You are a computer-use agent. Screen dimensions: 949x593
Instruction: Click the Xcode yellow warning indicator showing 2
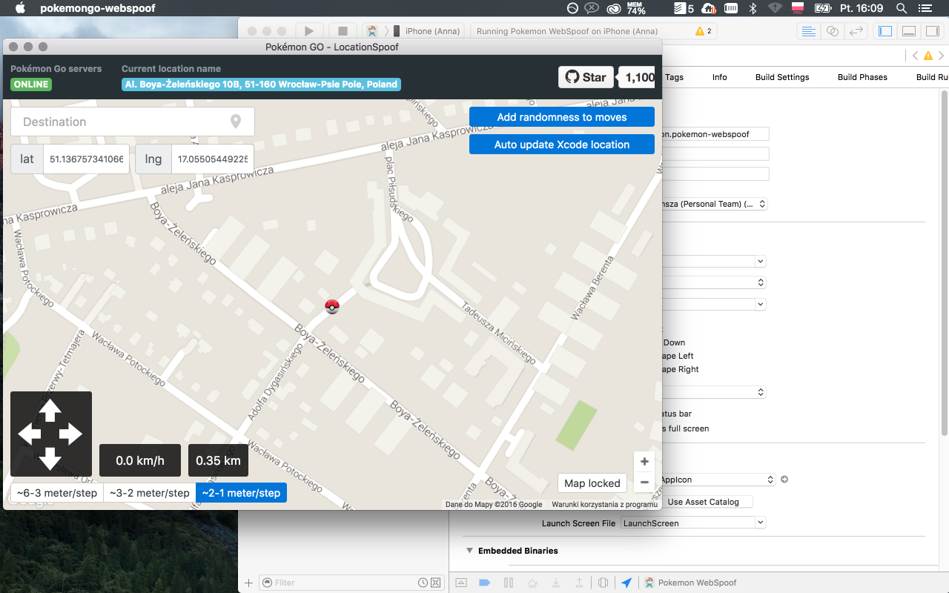704,31
